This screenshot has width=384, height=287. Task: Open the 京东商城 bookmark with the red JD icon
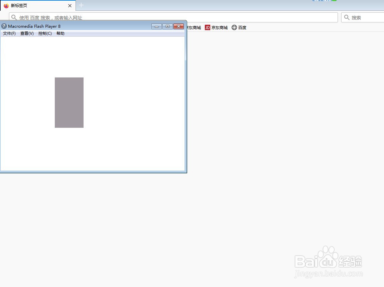[x=216, y=27]
